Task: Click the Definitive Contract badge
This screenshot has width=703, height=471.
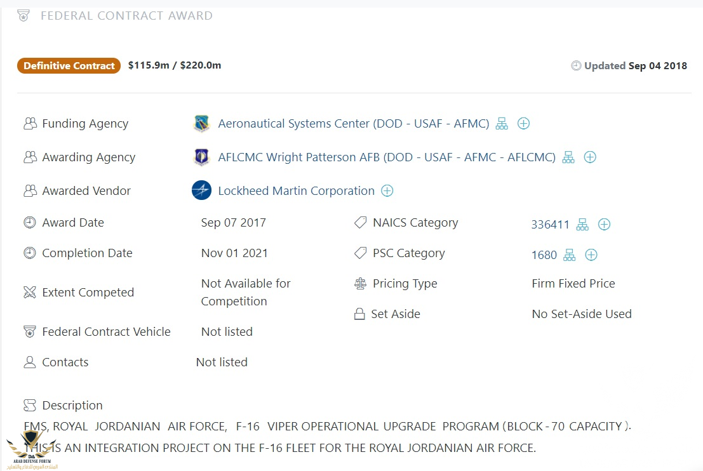Action: point(69,65)
